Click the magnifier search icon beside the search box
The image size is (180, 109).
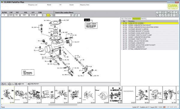point(73,15)
